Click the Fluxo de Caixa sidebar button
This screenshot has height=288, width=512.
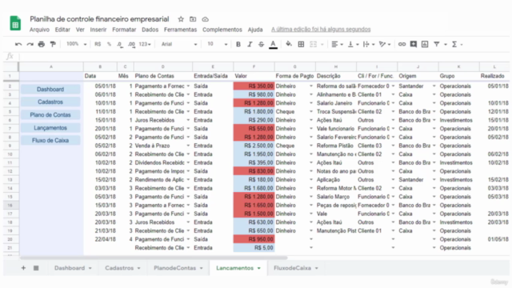coord(50,141)
